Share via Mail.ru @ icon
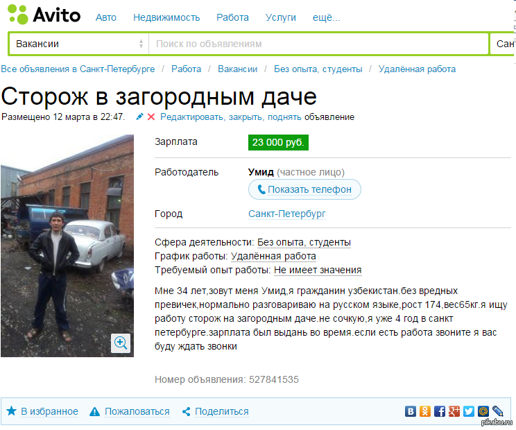The image size is (516, 430). pos(483,411)
